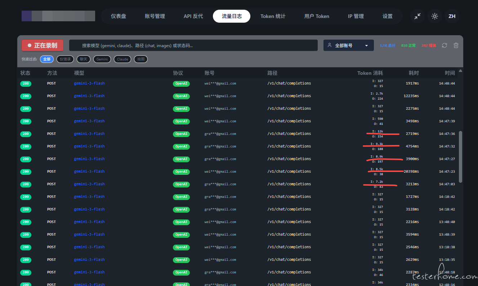Click the trash icon to clear logs

(456, 45)
